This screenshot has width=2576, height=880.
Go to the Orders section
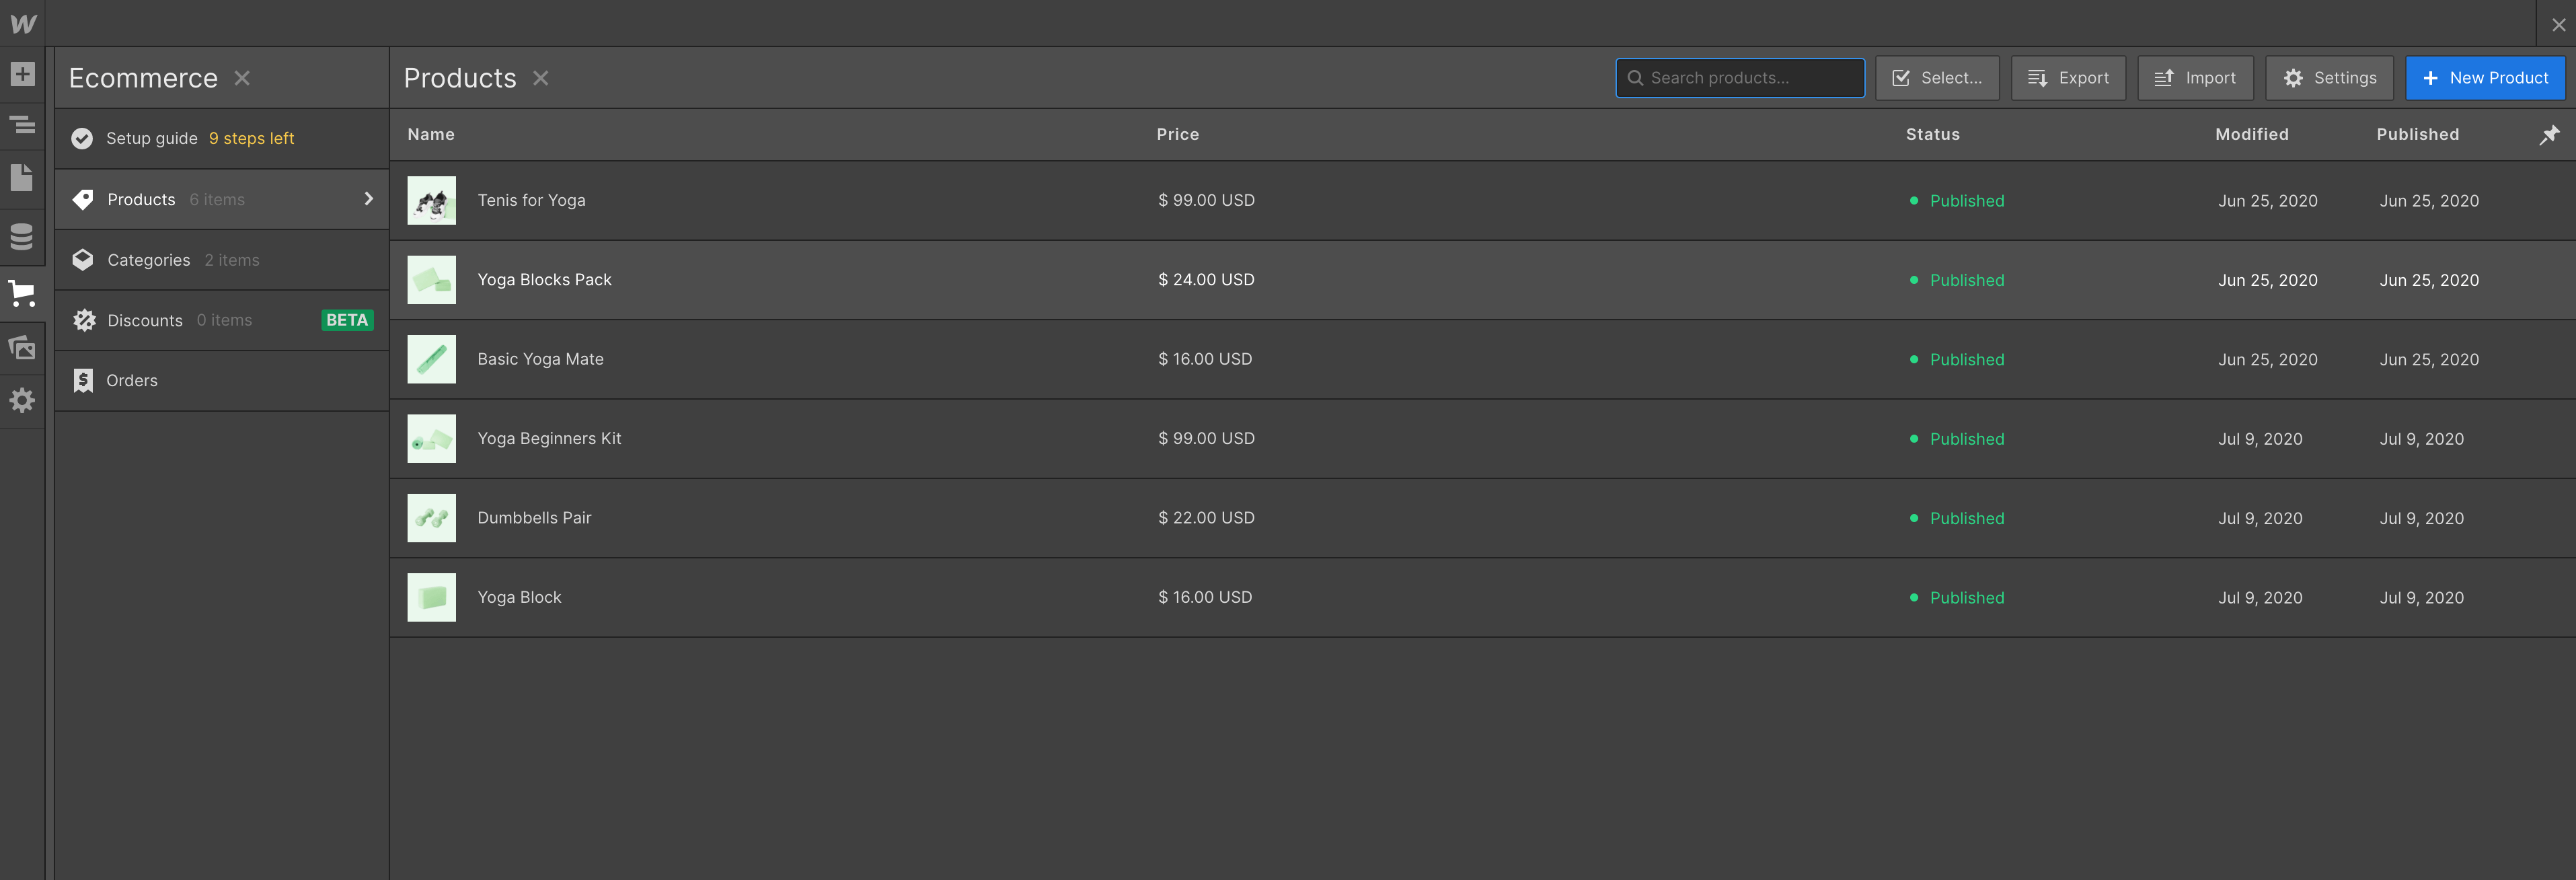(131, 380)
